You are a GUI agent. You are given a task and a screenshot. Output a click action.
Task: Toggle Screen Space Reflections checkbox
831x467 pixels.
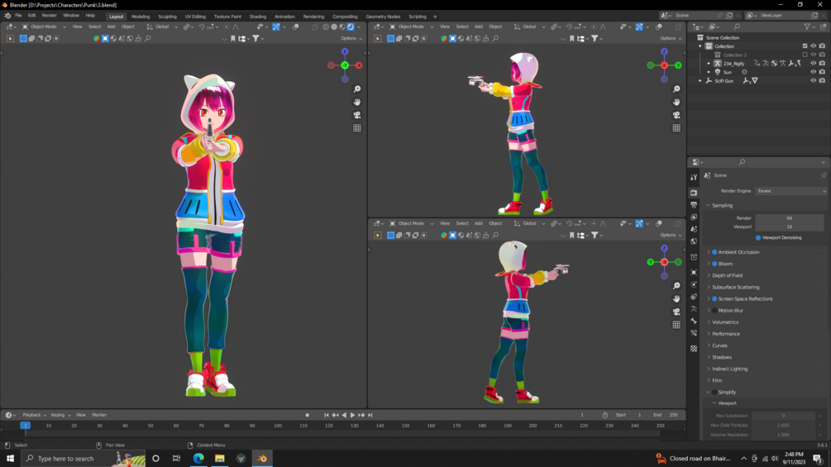point(714,298)
